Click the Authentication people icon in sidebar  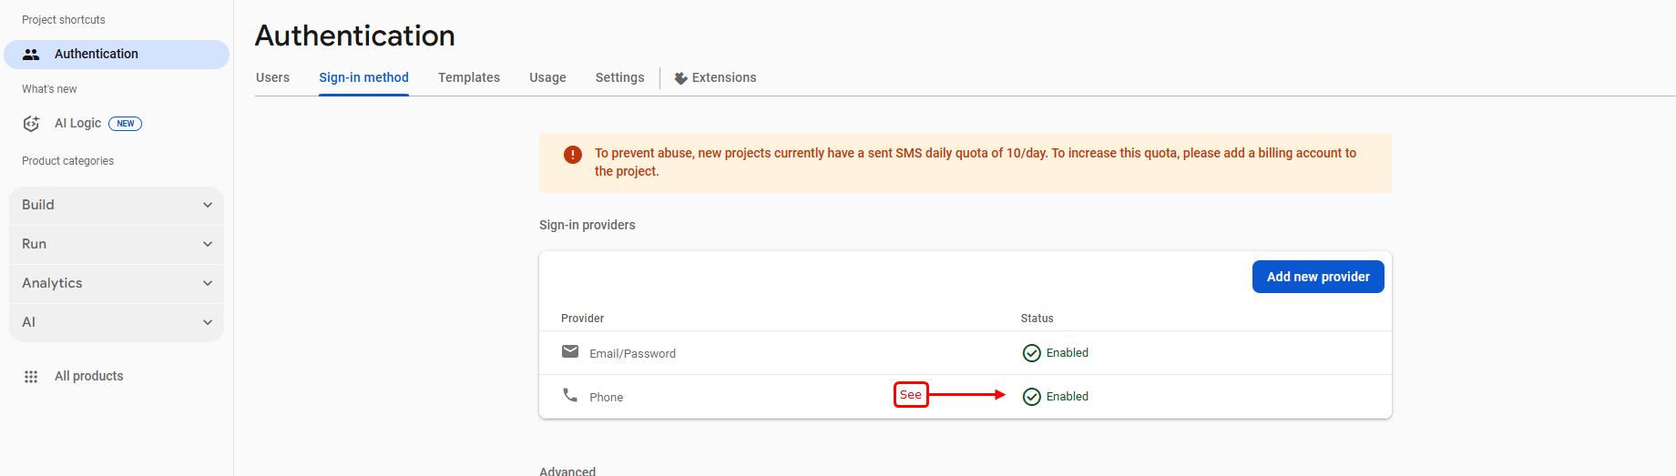coord(31,55)
